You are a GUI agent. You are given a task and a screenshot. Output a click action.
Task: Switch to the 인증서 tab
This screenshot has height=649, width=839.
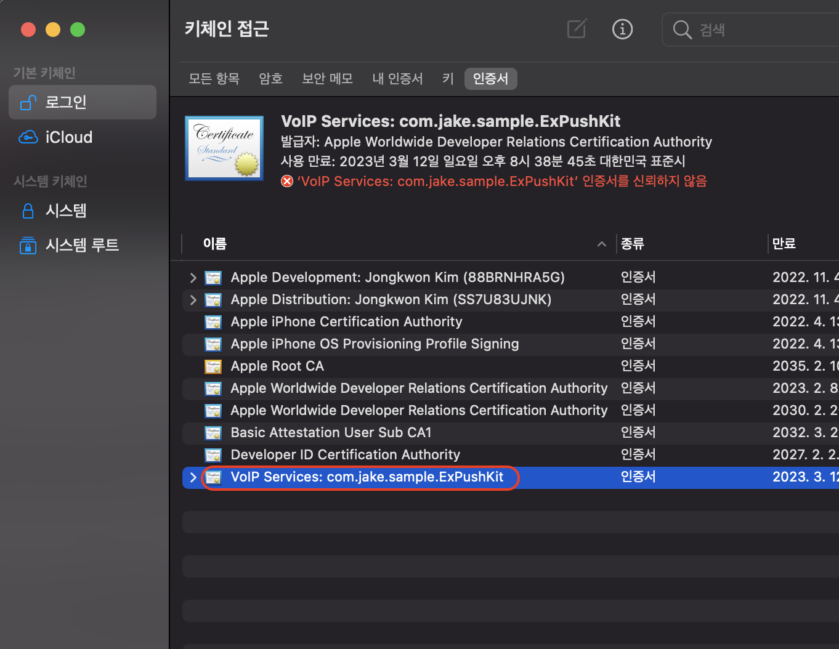point(491,79)
